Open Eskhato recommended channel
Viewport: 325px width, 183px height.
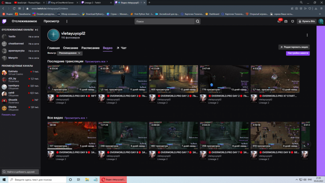pyautogui.click(x=20, y=72)
